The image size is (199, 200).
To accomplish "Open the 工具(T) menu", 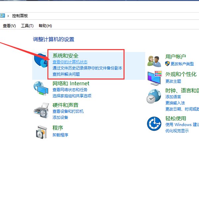I will (27, 26).
